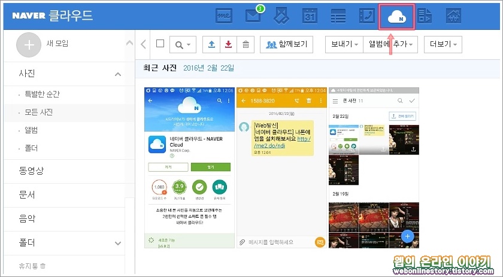Select 특별한 순간 in sidebar
Screen dimensions: 503x277
(42, 95)
